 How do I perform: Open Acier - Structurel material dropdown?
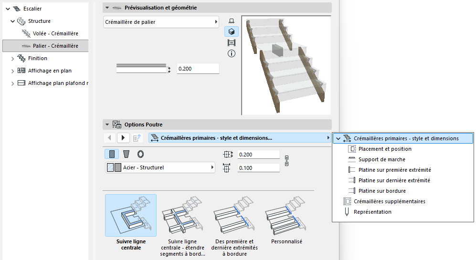(x=160, y=167)
